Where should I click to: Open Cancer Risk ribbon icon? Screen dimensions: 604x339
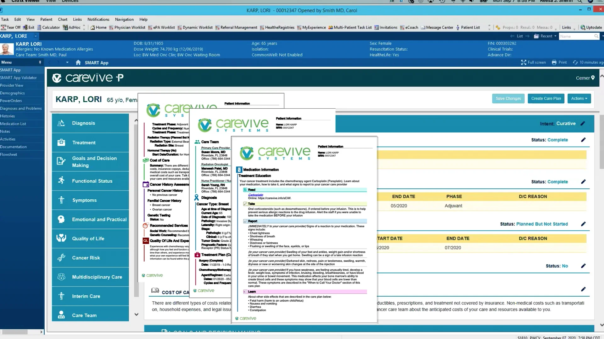click(x=61, y=258)
